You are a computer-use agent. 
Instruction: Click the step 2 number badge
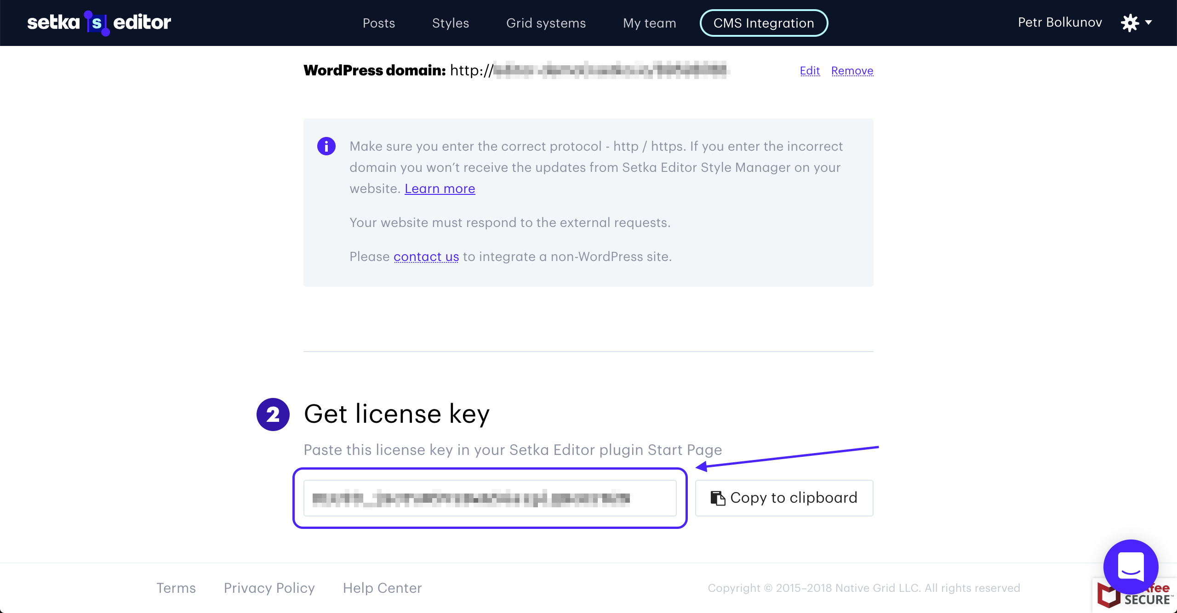click(273, 414)
